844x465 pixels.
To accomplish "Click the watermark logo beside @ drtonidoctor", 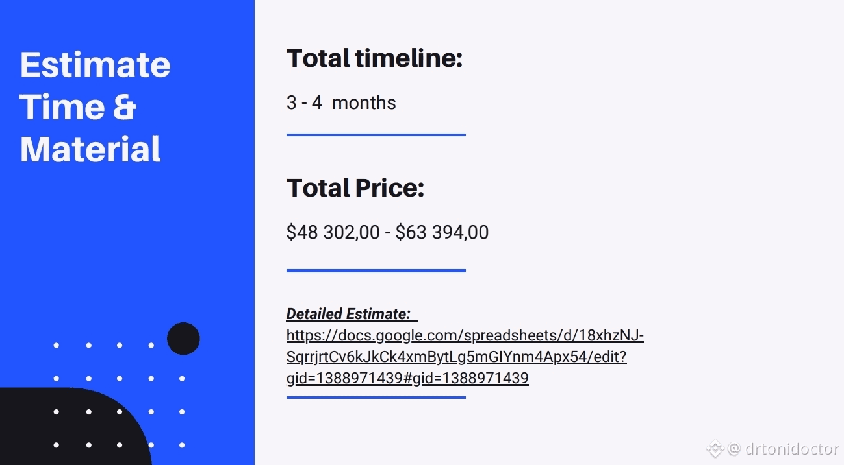I will click(715, 448).
